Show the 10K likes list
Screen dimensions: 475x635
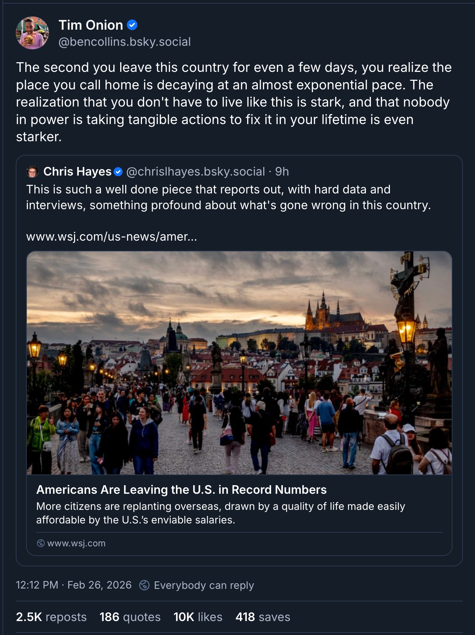[198, 617]
